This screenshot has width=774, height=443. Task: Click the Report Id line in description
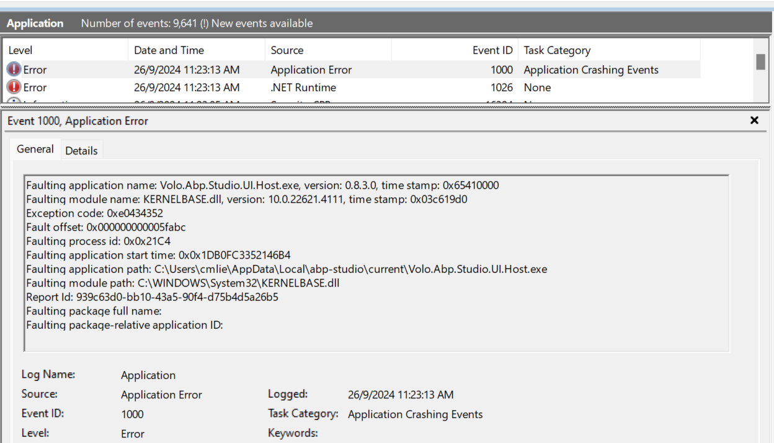pyautogui.click(x=152, y=297)
